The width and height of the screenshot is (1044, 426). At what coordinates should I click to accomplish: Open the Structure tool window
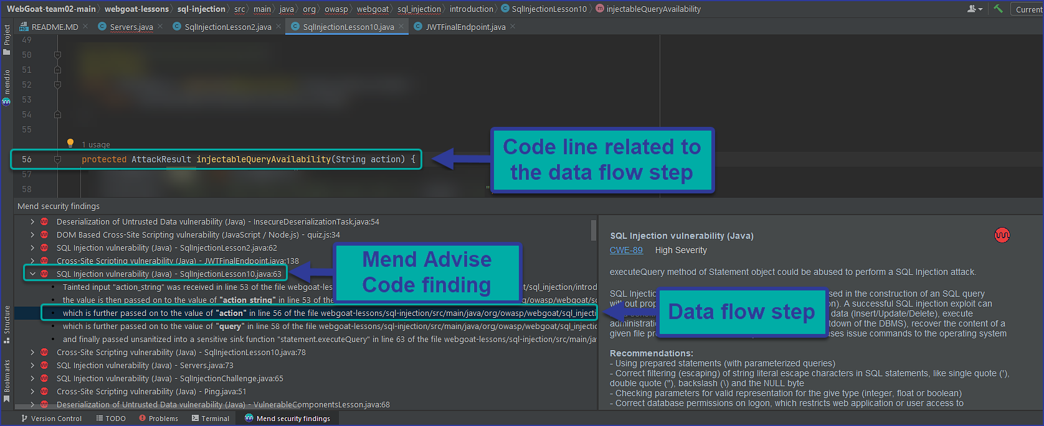point(7,324)
